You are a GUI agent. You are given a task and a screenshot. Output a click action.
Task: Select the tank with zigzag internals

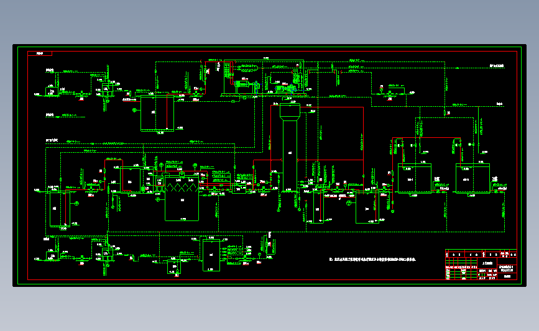(x=182, y=198)
